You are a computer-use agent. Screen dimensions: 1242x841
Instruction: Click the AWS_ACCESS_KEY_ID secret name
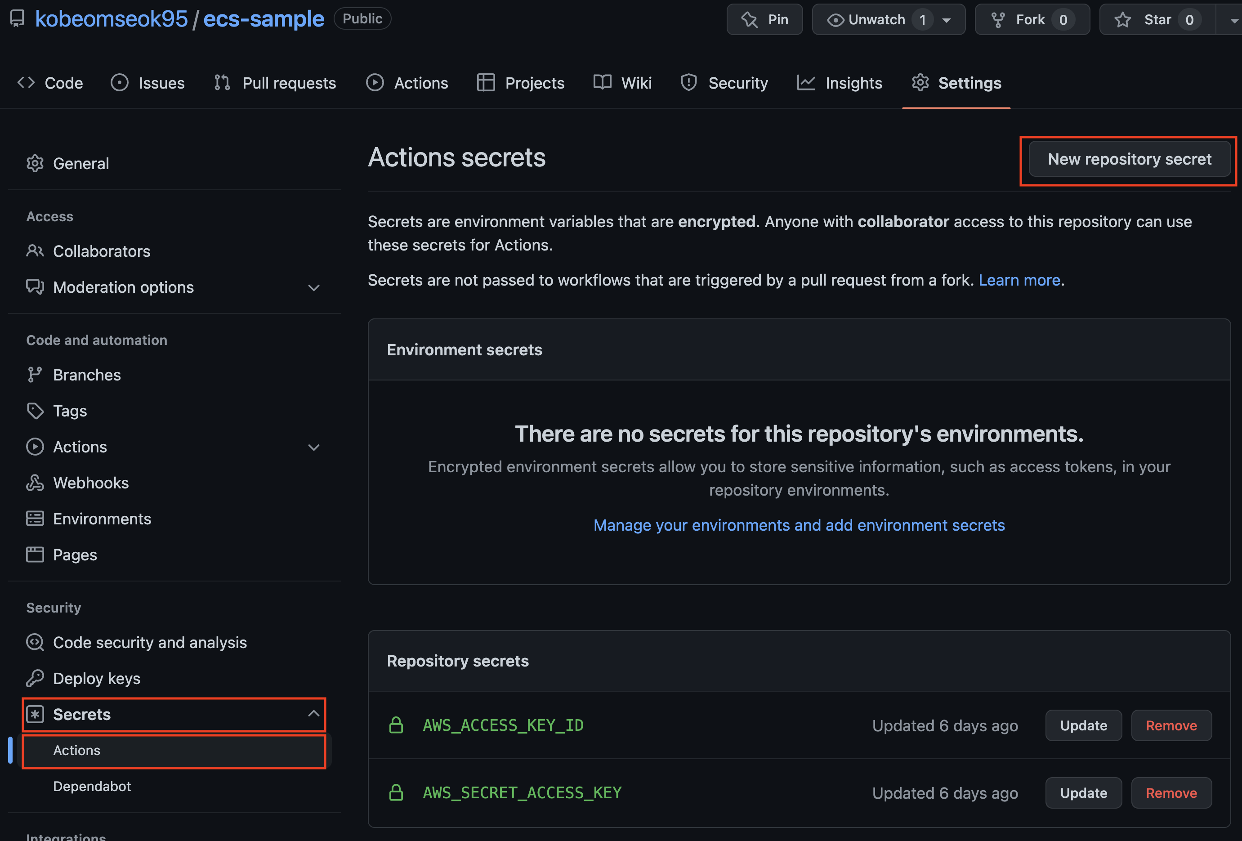pos(504,725)
